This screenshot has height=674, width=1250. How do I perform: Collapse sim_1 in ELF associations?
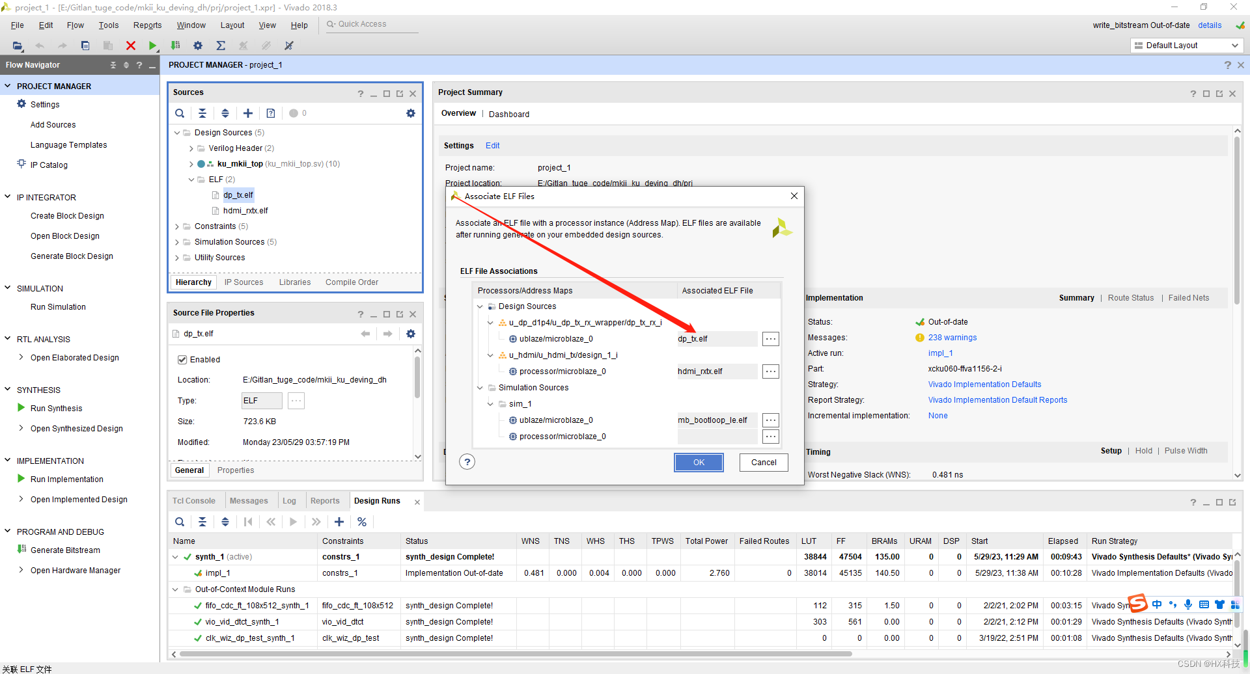(491, 404)
